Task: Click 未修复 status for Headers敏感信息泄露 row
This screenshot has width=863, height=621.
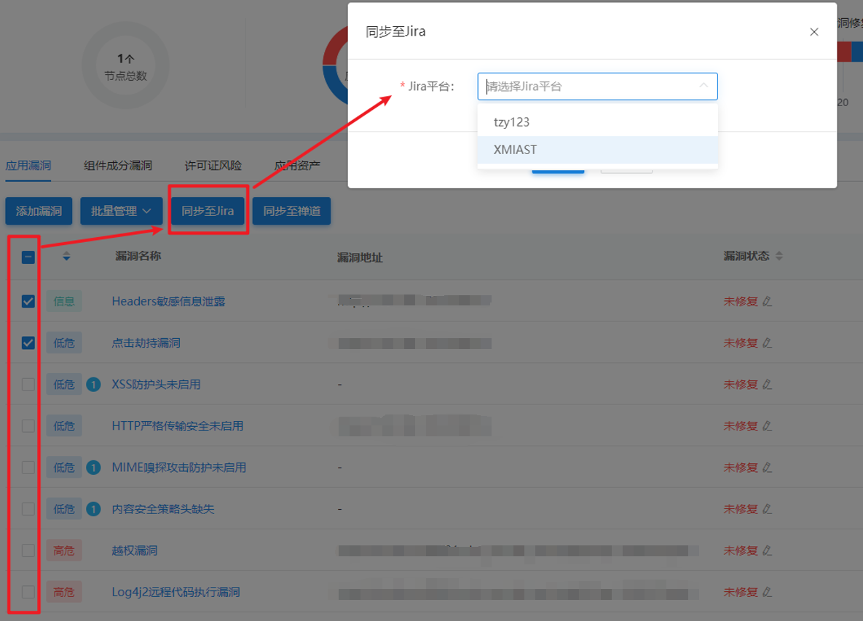Action: [x=740, y=301]
